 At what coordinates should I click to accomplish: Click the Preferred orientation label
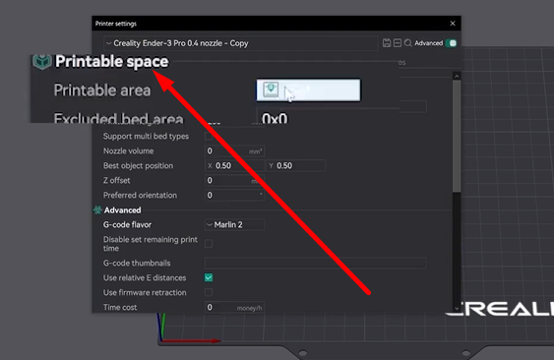coord(140,195)
